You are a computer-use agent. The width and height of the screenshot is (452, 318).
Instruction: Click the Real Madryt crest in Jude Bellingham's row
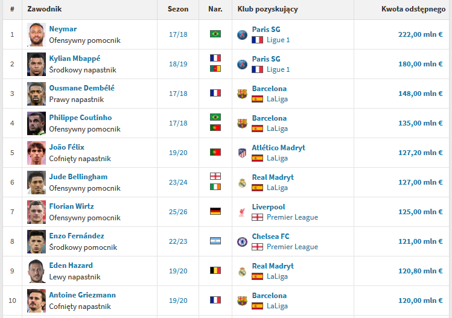coord(242,182)
